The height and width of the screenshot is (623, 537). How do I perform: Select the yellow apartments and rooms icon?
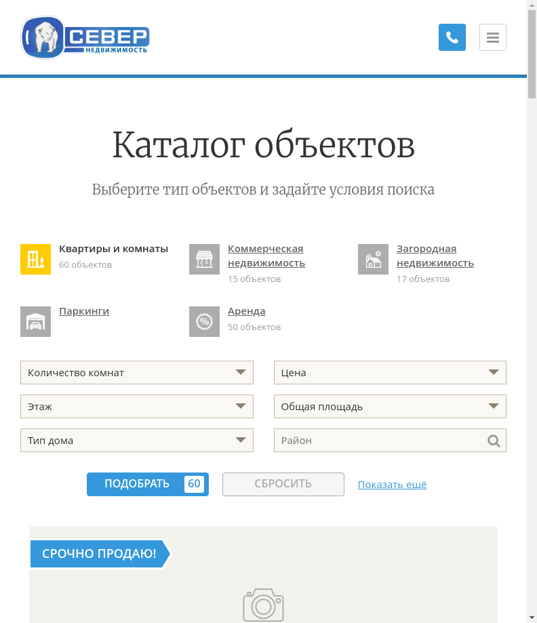click(x=35, y=259)
